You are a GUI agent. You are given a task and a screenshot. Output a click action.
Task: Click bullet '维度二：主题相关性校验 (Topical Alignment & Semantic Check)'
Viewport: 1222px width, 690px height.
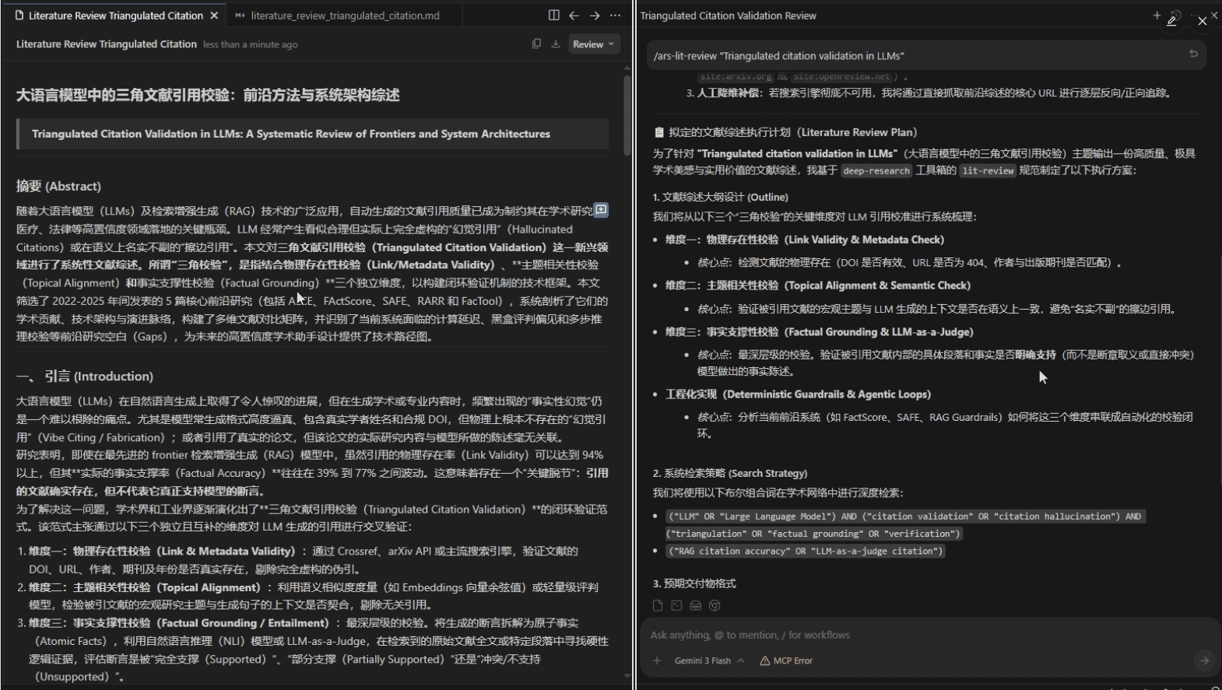click(x=818, y=285)
